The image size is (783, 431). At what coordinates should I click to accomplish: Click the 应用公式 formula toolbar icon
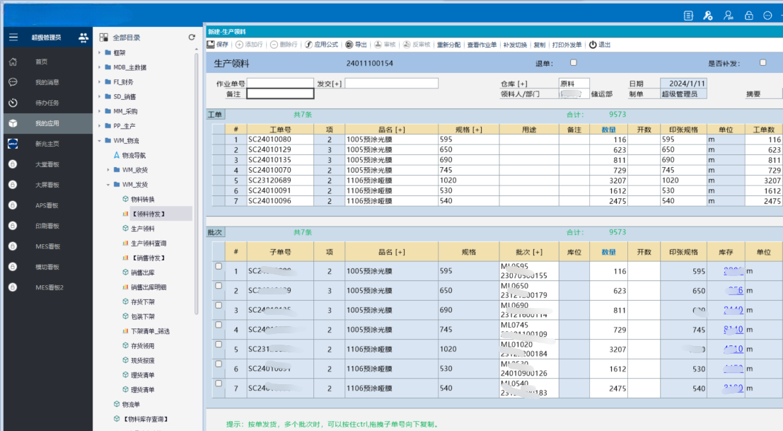(308, 45)
